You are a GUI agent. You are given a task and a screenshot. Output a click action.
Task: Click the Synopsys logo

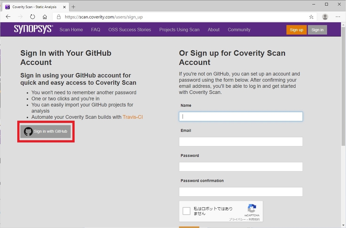point(33,29)
